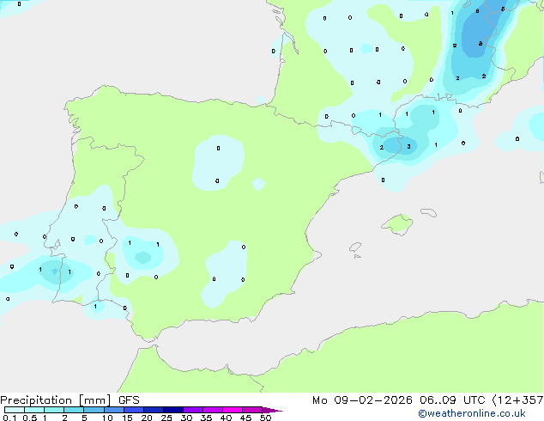Click Mallorca island on the map
Image resolution: width=544 pixels, height=421 pixels.
tap(398, 225)
